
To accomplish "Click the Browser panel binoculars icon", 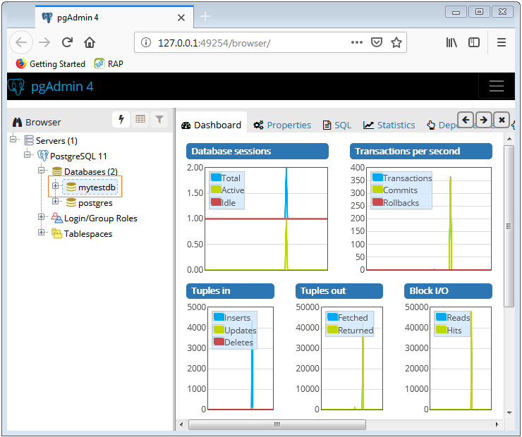I will pos(17,123).
